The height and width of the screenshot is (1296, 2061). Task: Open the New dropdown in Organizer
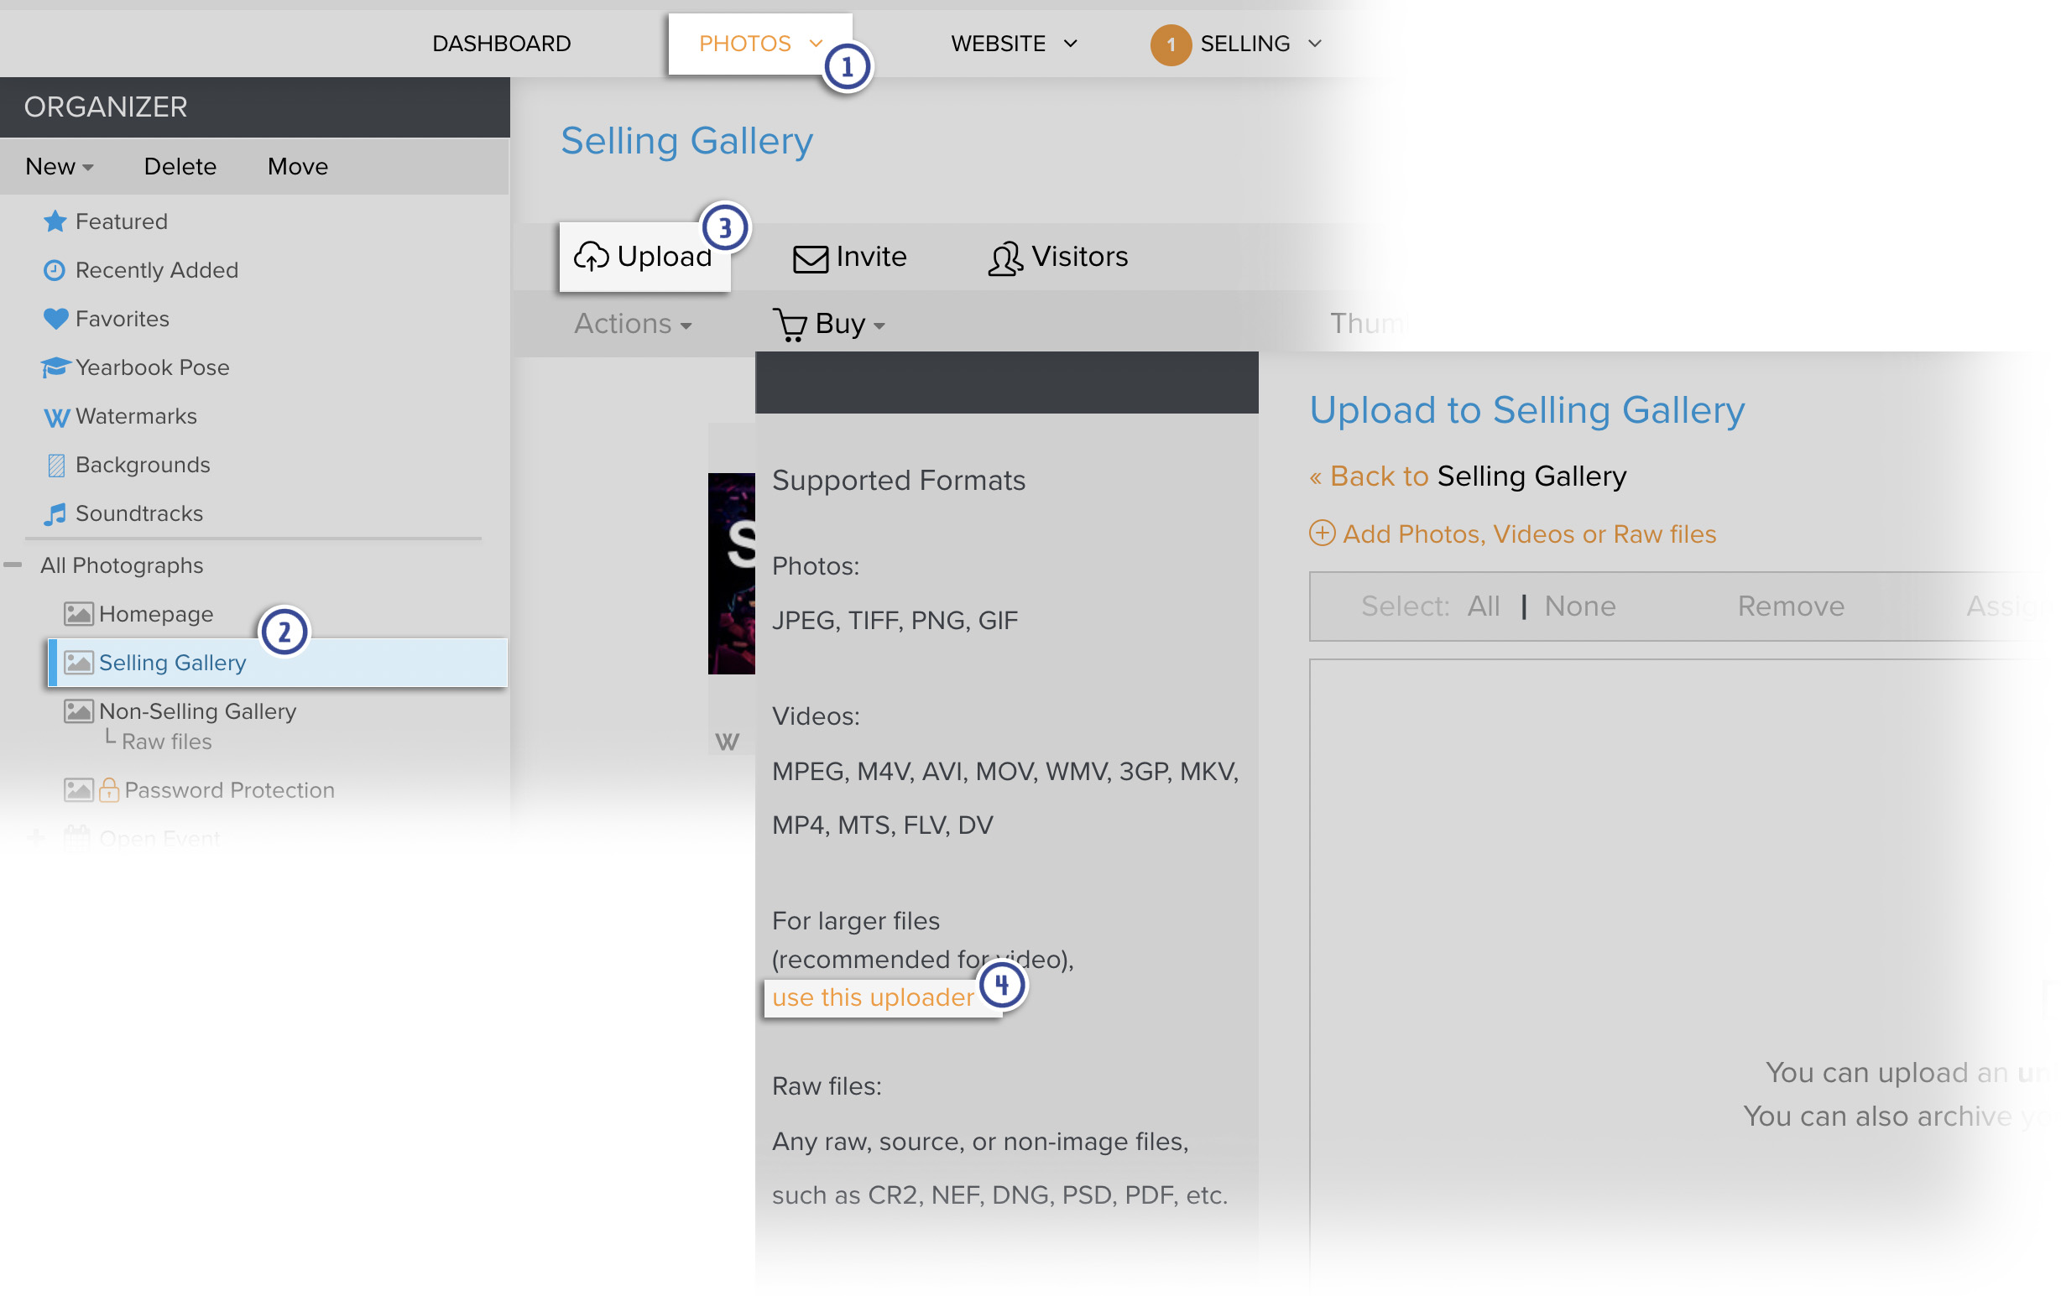(x=59, y=167)
